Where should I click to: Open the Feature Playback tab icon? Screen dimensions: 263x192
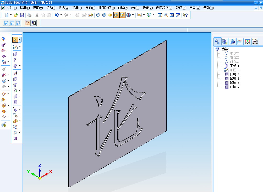tap(255, 41)
